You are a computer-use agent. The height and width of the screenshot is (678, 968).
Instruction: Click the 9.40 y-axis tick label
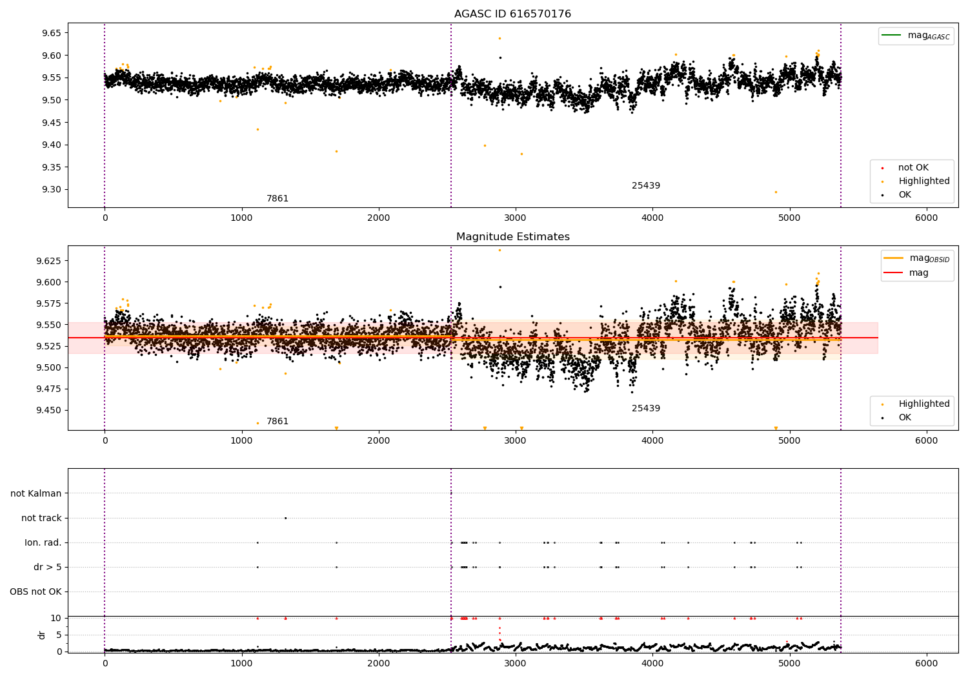[x=51, y=145]
